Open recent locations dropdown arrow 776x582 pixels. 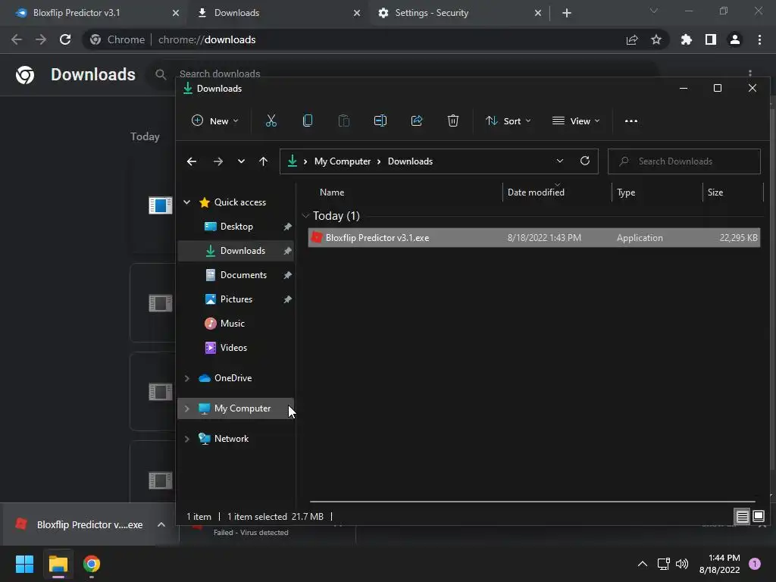241,161
